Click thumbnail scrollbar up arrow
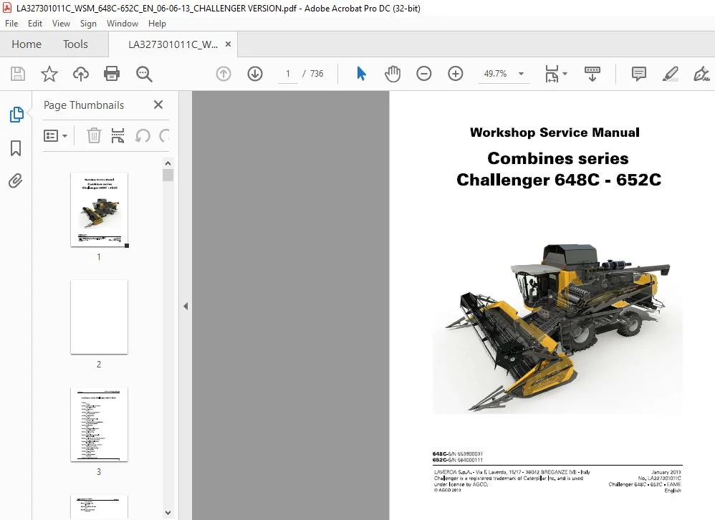 click(x=168, y=163)
